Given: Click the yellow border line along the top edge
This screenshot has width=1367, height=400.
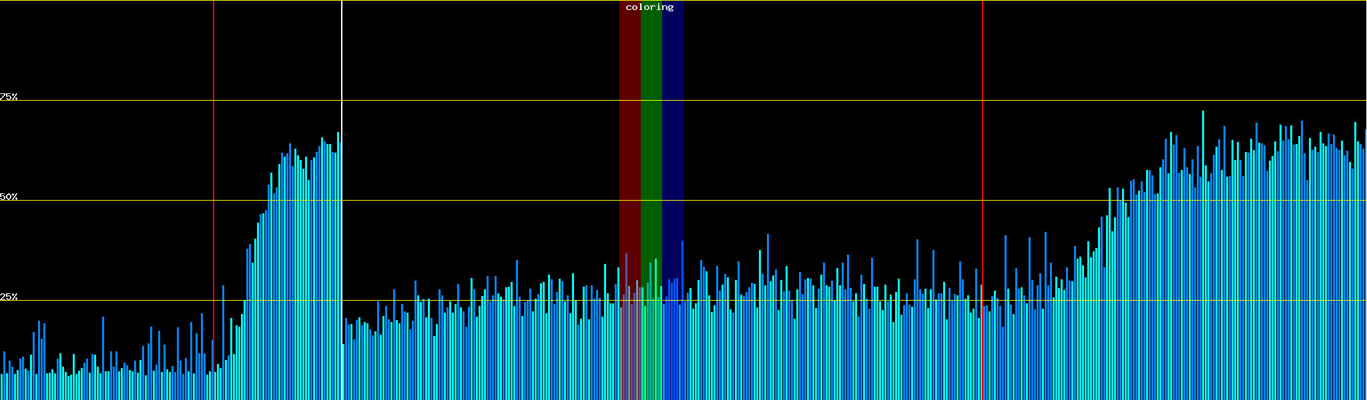Looking at the screenshot, I should [801, 1].
